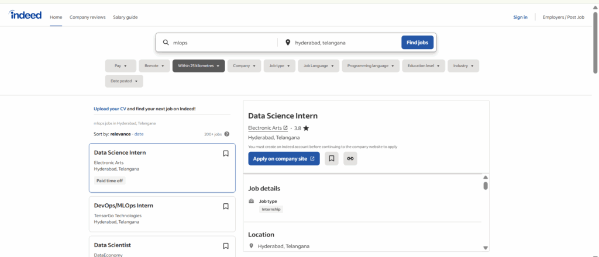Open the Date posted dropdown

pos(124,81)
